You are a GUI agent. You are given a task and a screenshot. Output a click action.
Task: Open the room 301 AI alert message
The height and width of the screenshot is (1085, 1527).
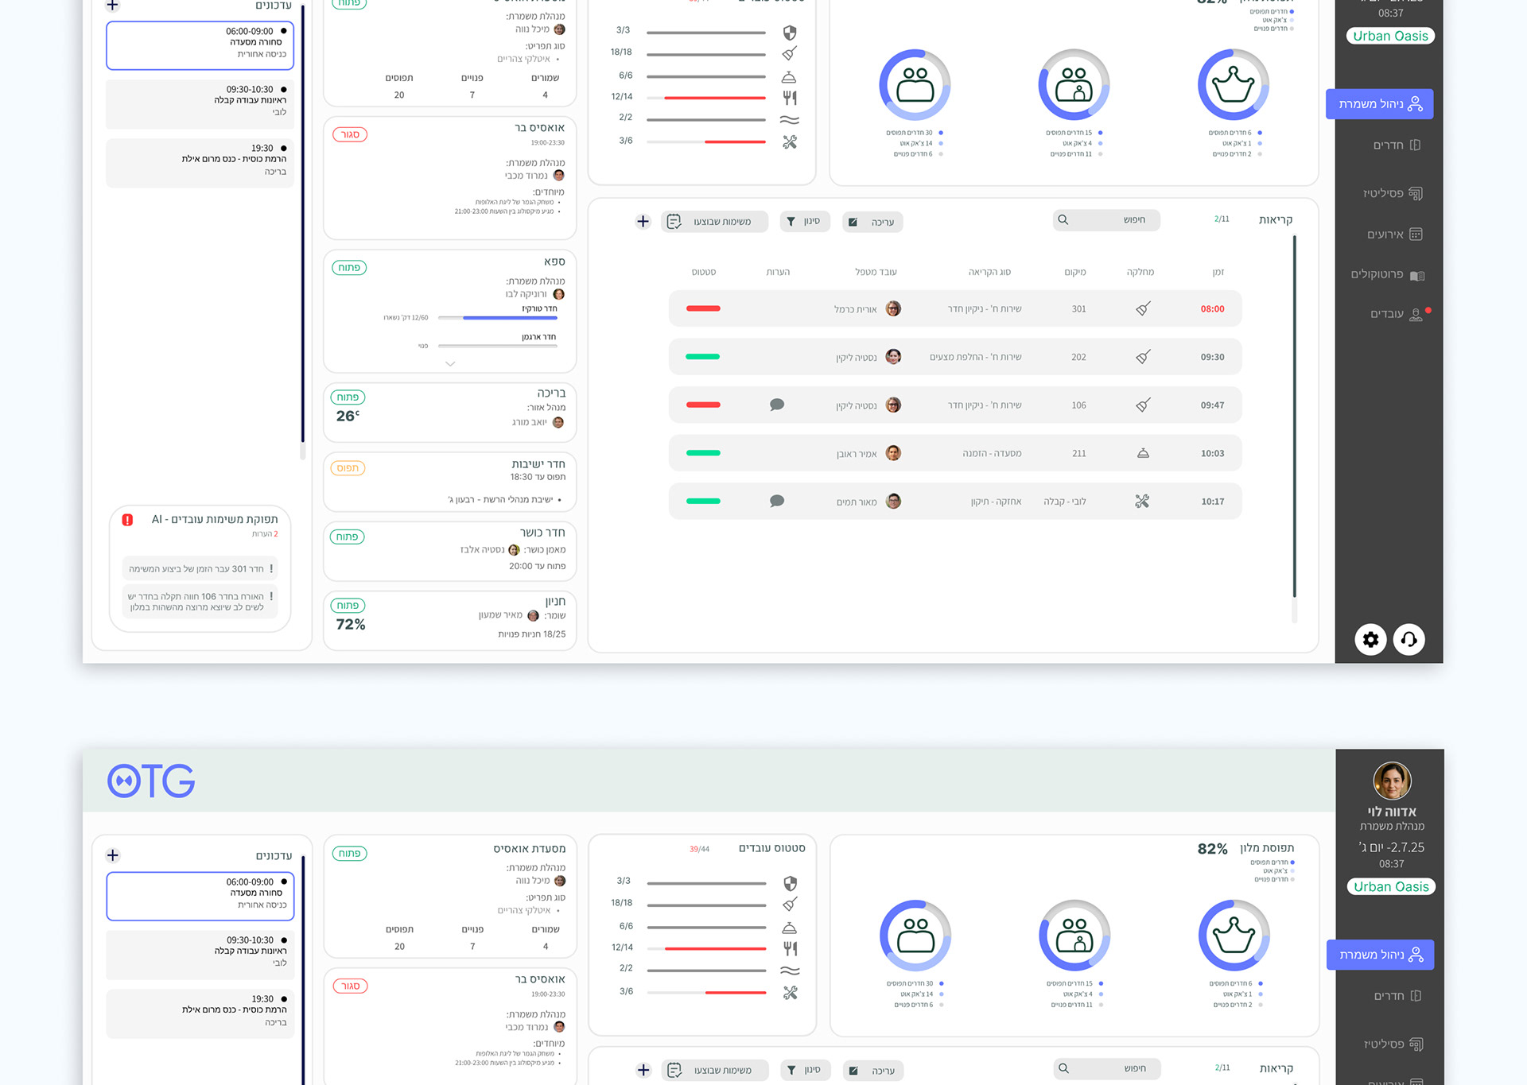coord(200,569)
